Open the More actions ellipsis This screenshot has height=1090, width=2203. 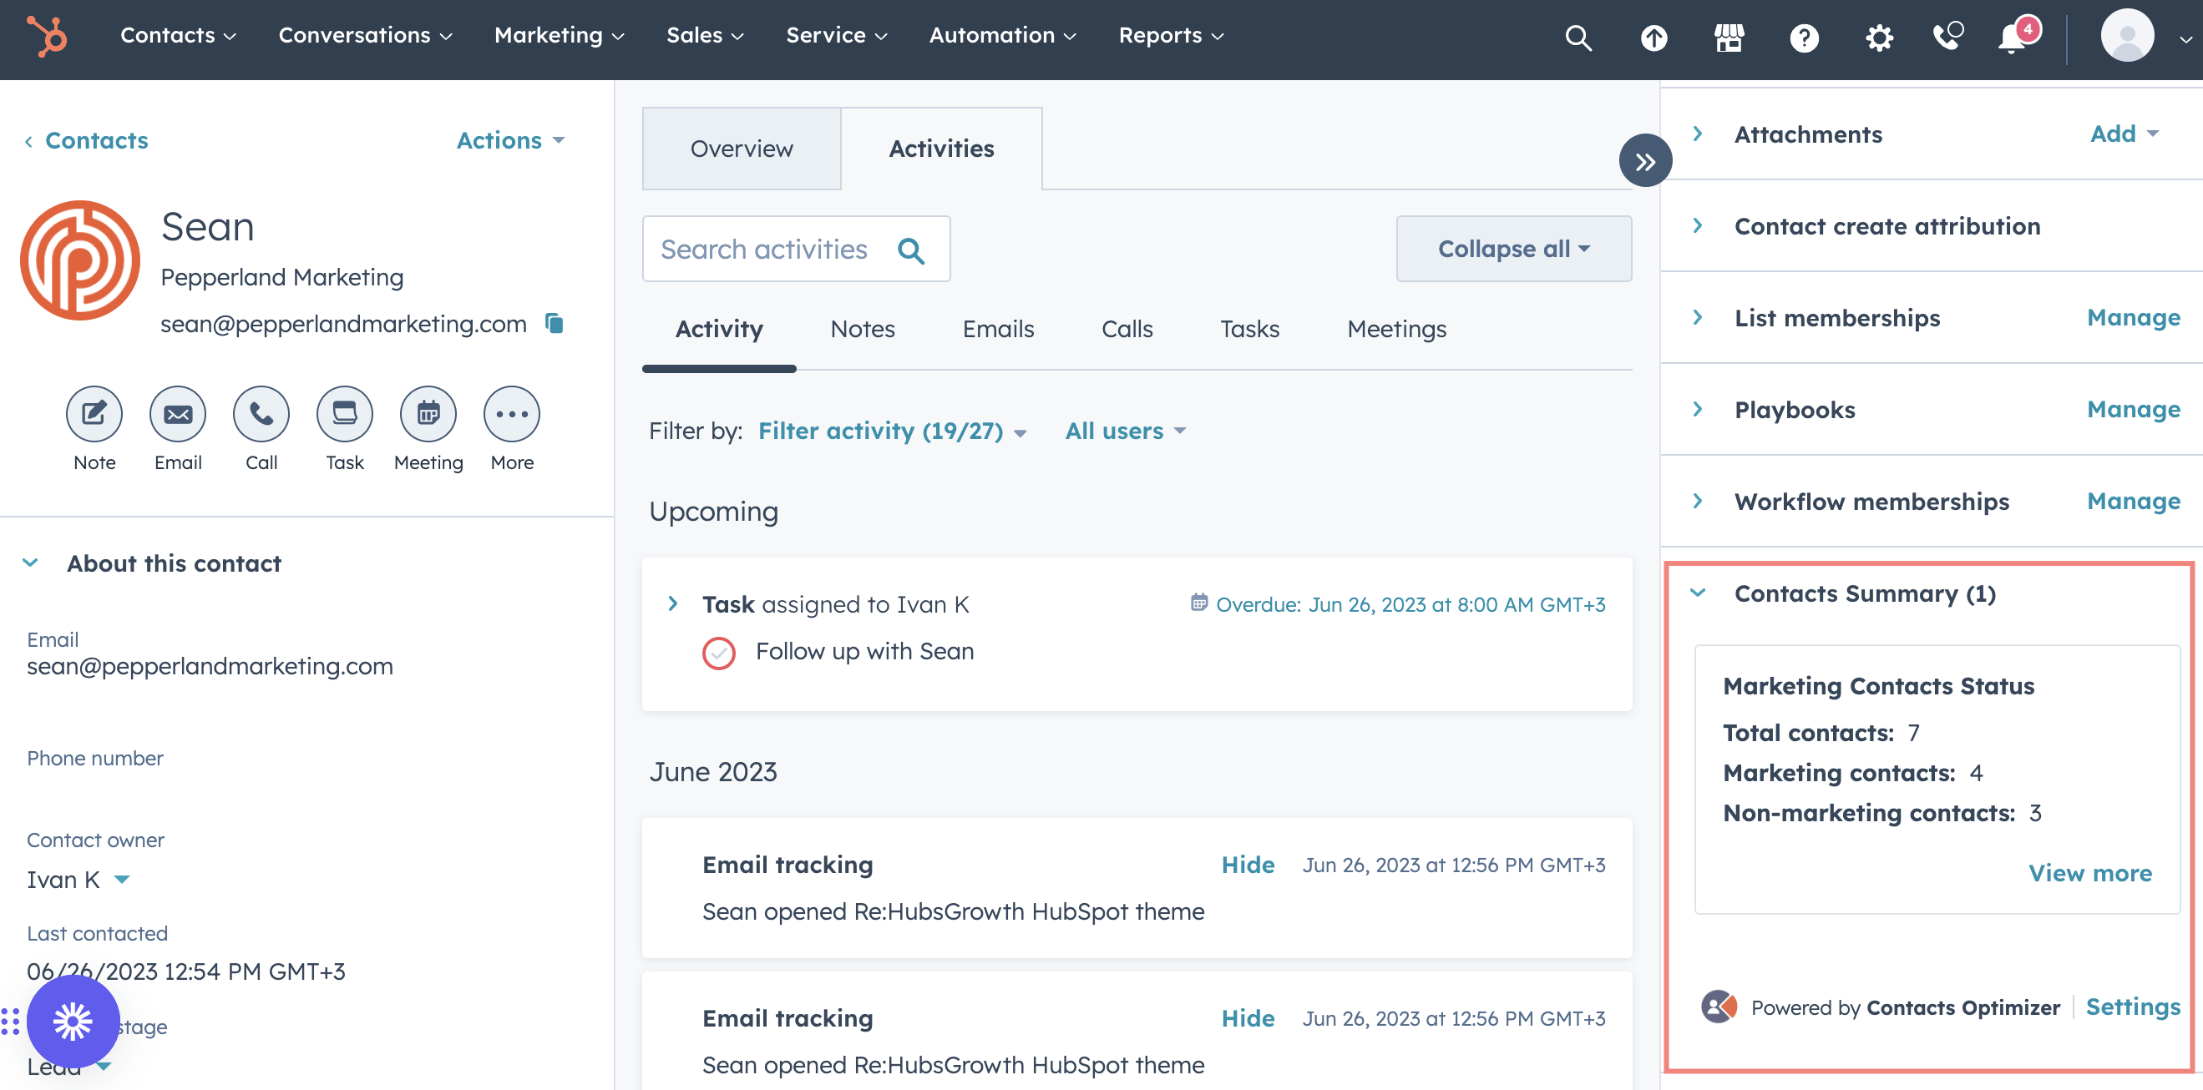[x=511, y=414]
